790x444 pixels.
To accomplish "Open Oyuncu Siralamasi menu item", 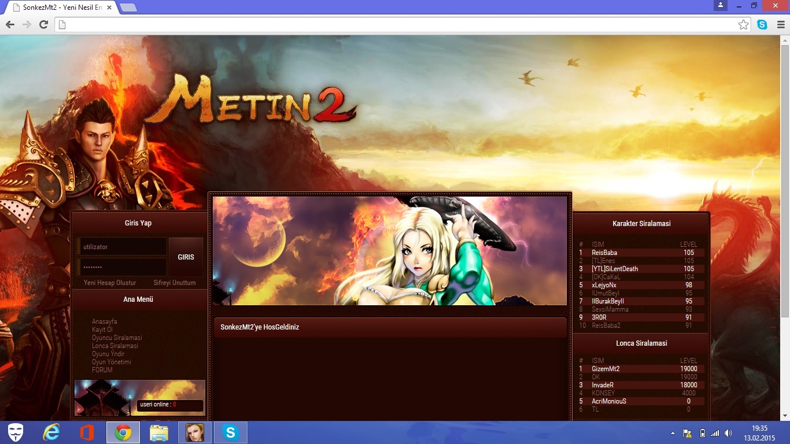I will [x=117, y=338].
